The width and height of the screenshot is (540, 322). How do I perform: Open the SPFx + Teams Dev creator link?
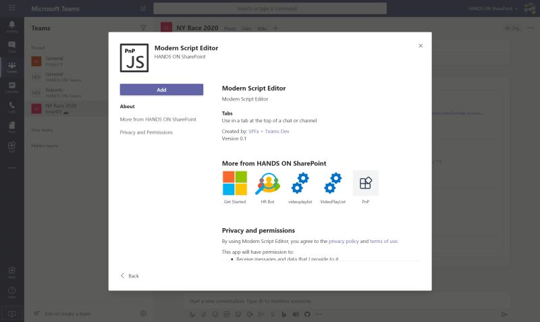[269, 131]
